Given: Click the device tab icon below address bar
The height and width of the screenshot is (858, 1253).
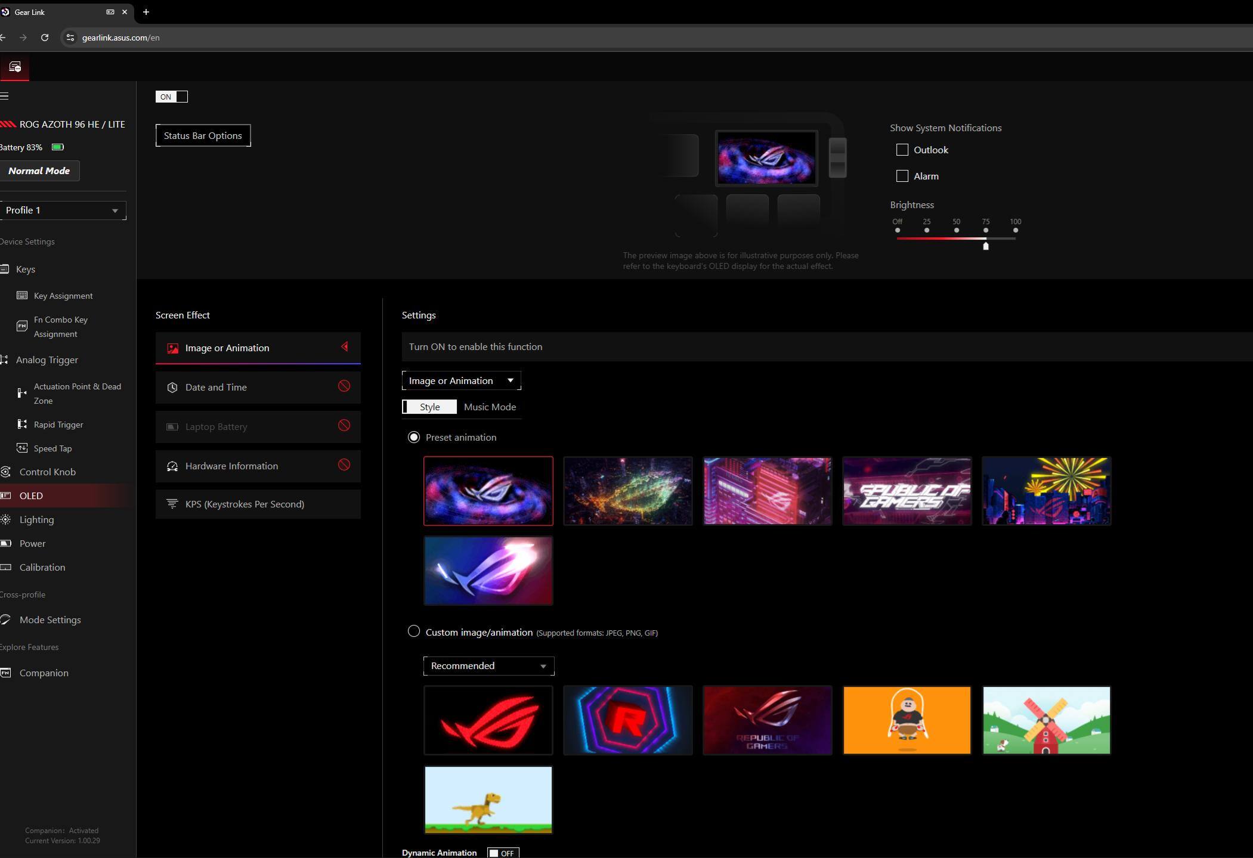Looking at the screenshot, I should pos(14,67).
